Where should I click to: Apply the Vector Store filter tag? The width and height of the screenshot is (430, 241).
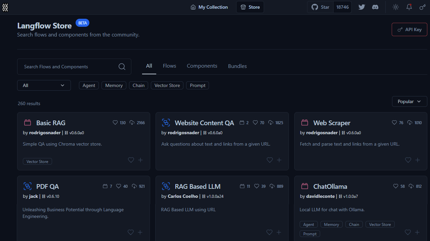point(167,85)
